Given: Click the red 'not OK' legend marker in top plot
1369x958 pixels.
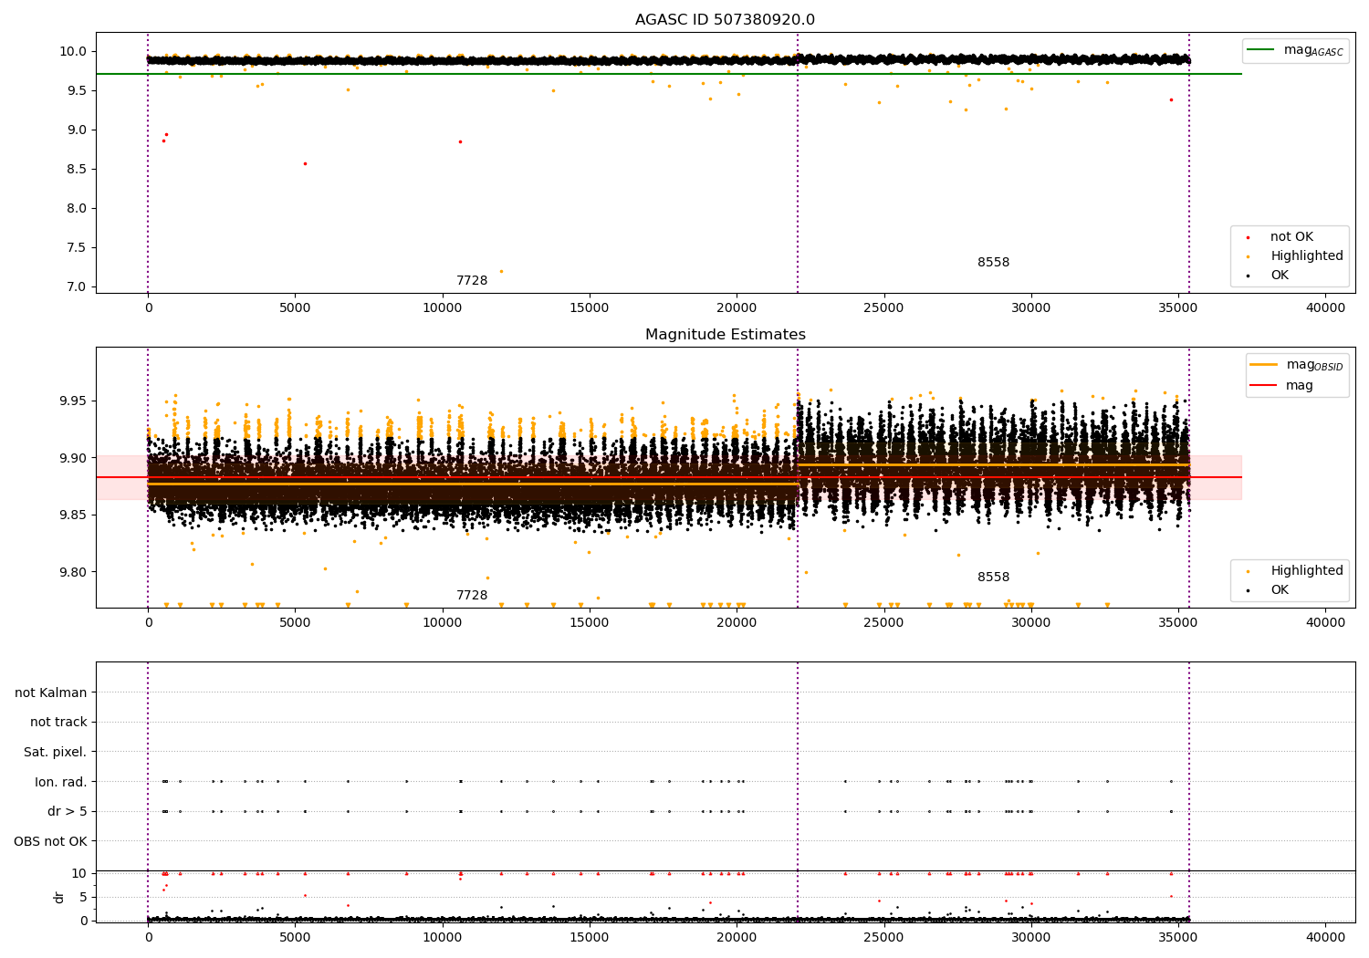Looking at the screenshot, I should tap(1248, 237).
